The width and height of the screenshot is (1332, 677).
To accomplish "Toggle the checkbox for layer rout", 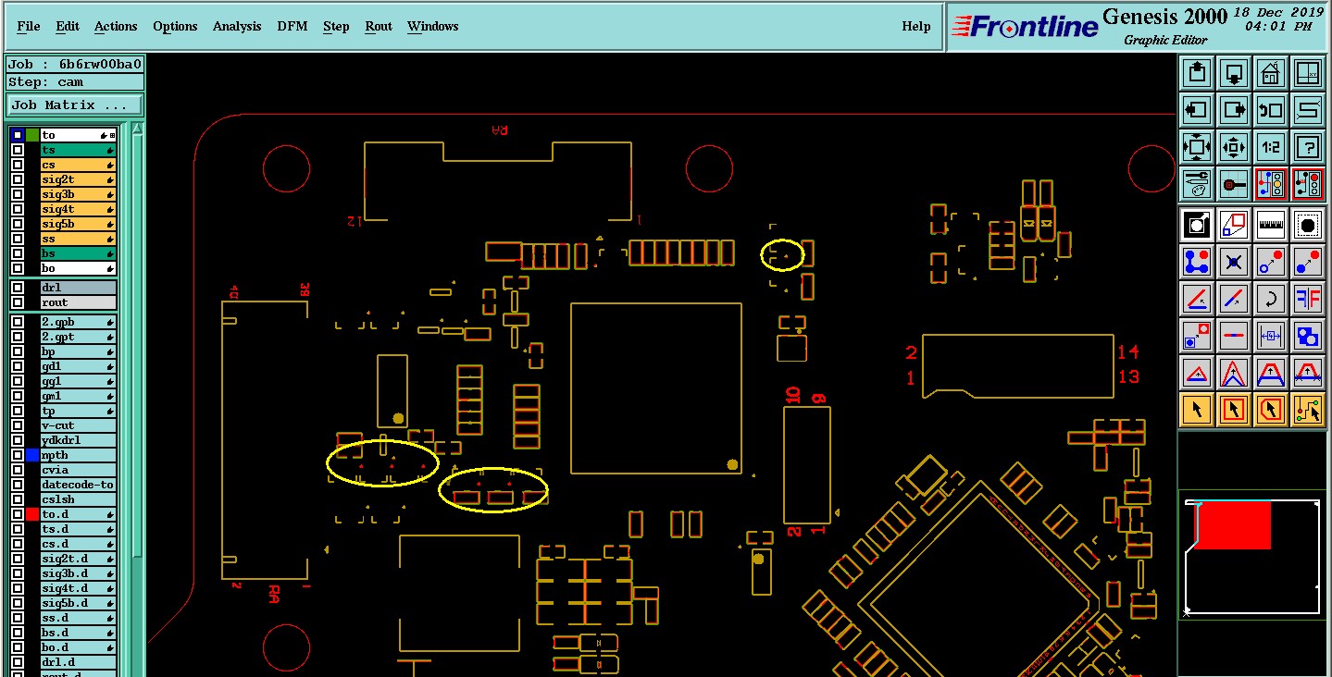I will tap(18, 302).
